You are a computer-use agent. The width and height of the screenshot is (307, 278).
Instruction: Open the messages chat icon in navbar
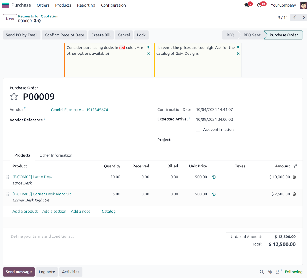point(247,5)
